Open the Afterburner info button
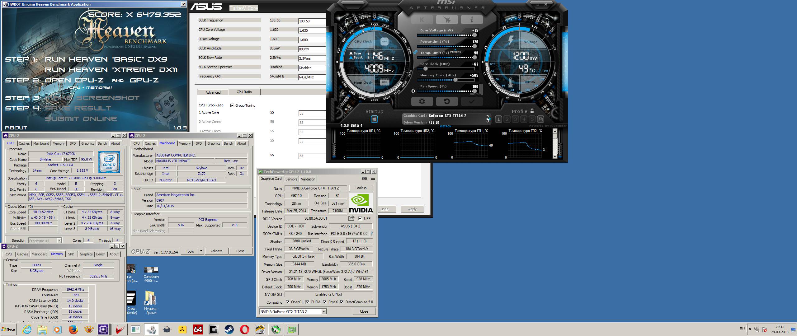 (472, 20)
